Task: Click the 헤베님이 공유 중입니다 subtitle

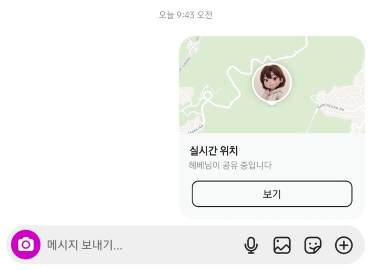Action: (230, 165)
